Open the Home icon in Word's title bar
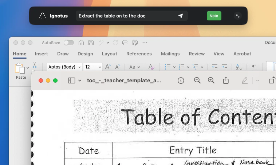 pos(81,43)
